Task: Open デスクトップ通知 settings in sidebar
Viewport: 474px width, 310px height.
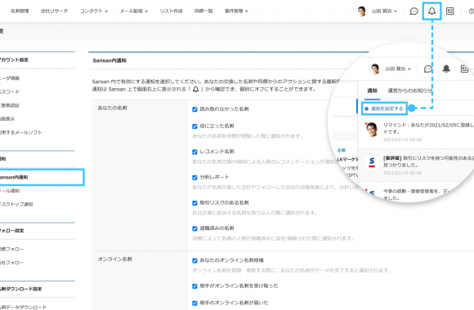Action: coord(16,204)
